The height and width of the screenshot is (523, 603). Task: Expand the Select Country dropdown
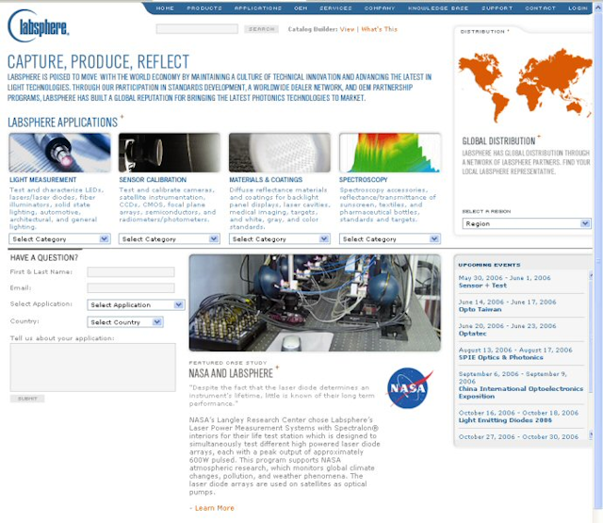pos(125,322)
